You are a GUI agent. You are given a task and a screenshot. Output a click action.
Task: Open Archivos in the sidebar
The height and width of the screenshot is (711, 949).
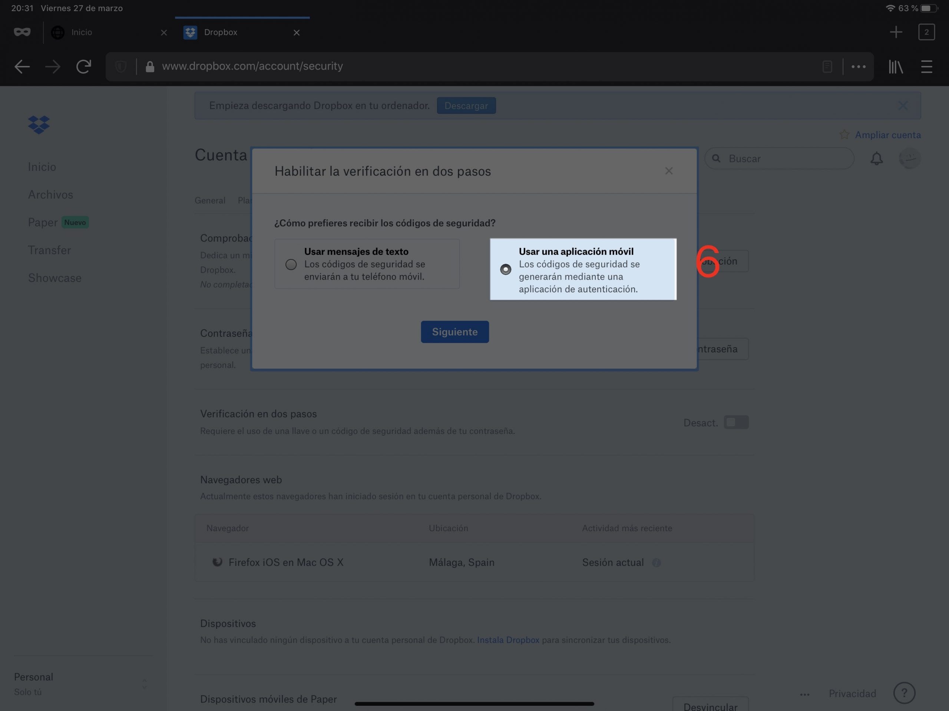(50, 195)
